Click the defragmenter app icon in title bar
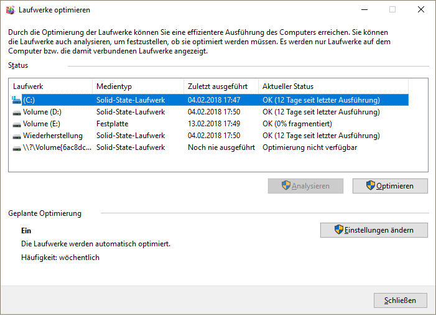Image resolution: width=436 pixels, height=316 pixels. coord(11,10)
